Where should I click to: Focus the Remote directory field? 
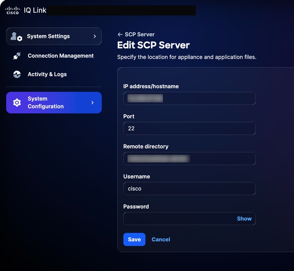point(189,158)
